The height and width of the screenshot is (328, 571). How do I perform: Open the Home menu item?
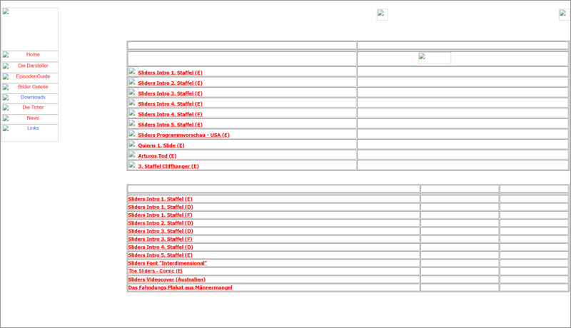coord(33,54)
